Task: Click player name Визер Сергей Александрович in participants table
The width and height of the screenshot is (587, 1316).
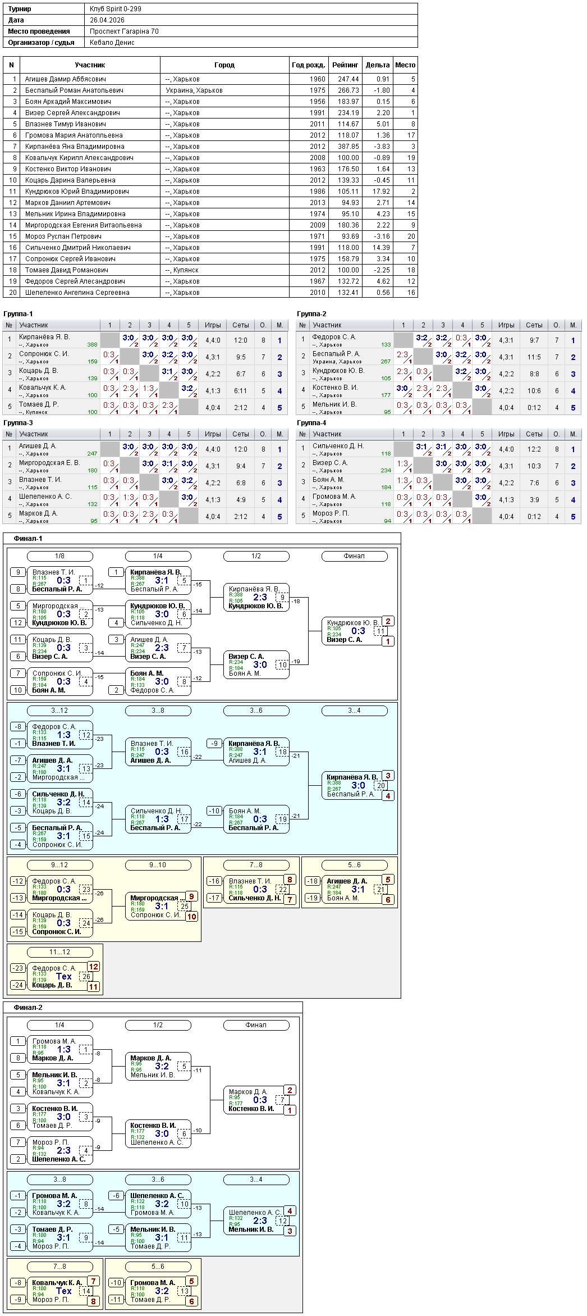Action: (x=72, y=113)
